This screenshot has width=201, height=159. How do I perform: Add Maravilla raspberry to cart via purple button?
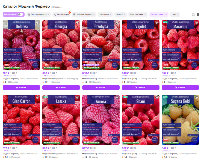tap(180, 88)
